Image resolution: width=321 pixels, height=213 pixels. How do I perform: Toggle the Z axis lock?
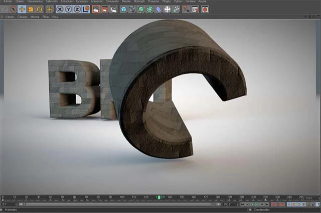click(77, 9)
